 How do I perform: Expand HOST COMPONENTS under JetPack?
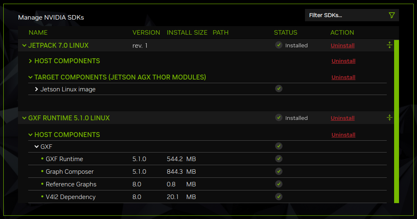pyautogui.click(x=31, y=61)
